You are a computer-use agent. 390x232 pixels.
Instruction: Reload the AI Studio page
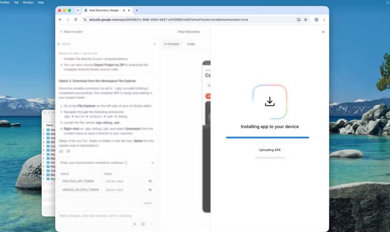pyautogui.click(x=76, y=20)
